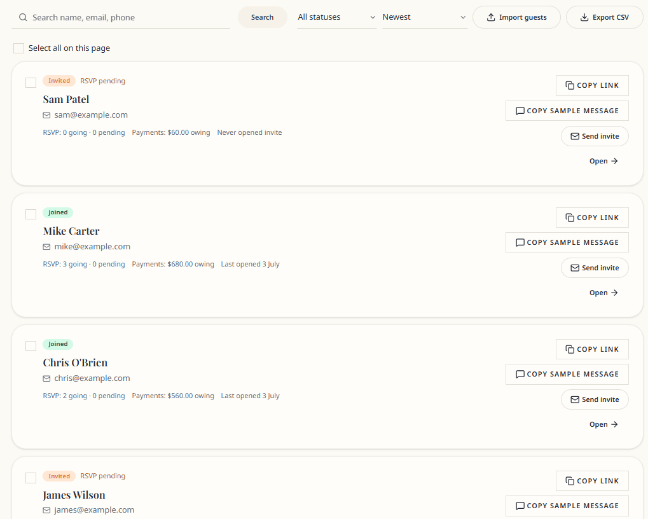Click the envelope icon beside mike@example.com
Image resolution: width=648 pixels, height=519 pixels.
pyautogui.click(x=46, y=247)
